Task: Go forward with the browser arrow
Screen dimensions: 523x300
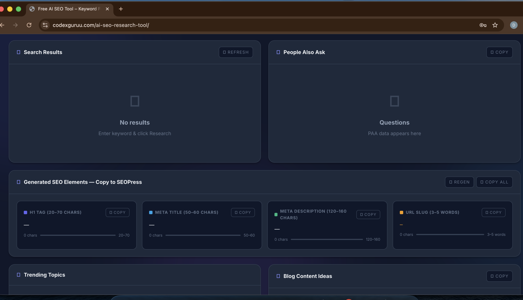Action: click(15, 25)
